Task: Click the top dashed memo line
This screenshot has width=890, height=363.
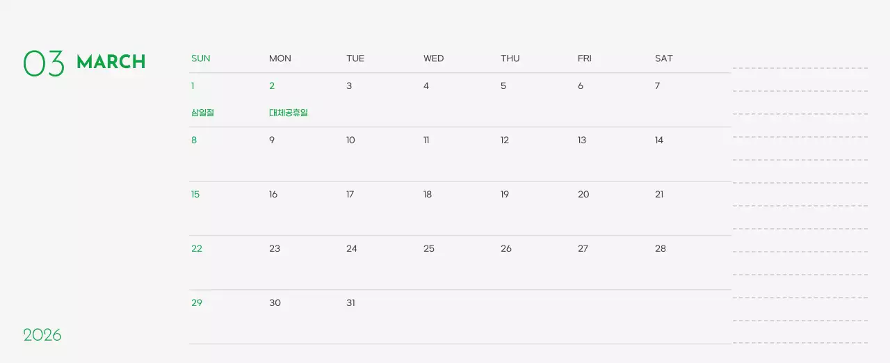Action: tap(800, 68)
